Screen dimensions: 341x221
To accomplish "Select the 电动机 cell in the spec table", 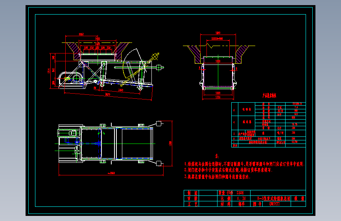I will [247, 109].
